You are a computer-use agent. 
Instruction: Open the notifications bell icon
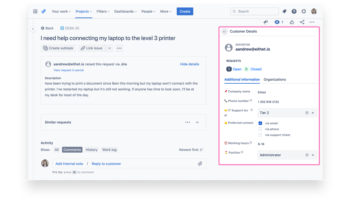click(284, 11)
